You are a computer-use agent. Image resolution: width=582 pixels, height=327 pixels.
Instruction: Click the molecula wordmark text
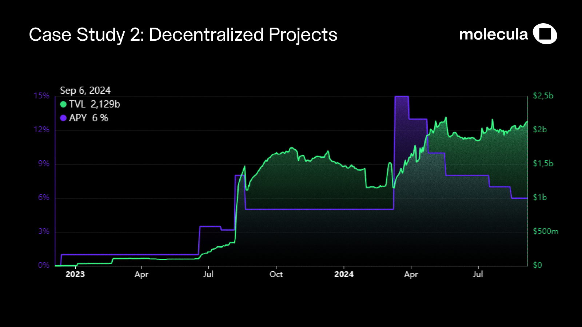(494, 35)
